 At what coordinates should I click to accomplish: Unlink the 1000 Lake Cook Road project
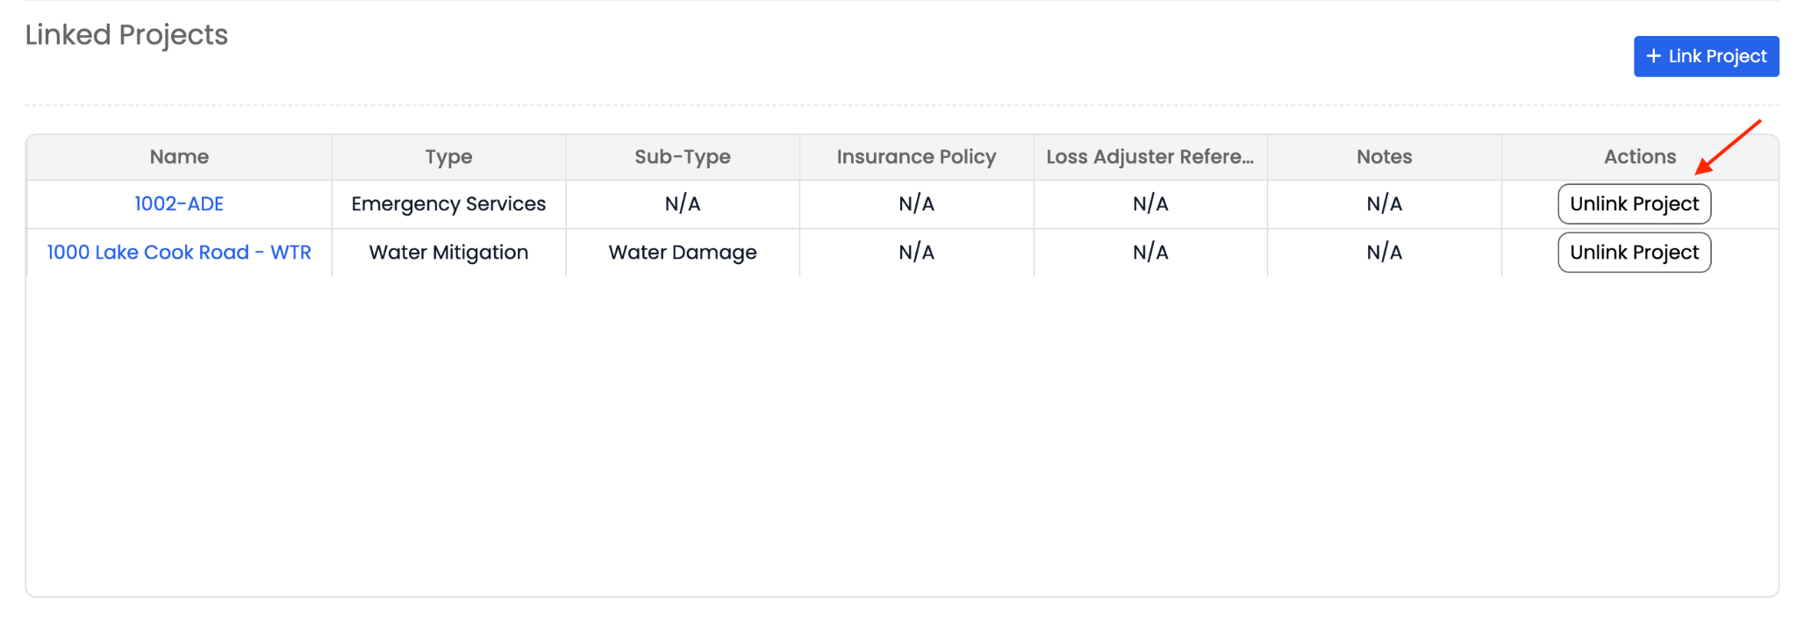(x=1634, y=253)
